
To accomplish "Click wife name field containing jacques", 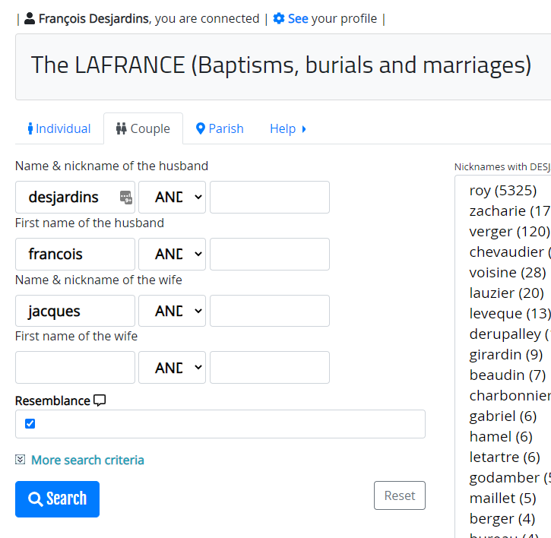I will (x=75, y=311).
